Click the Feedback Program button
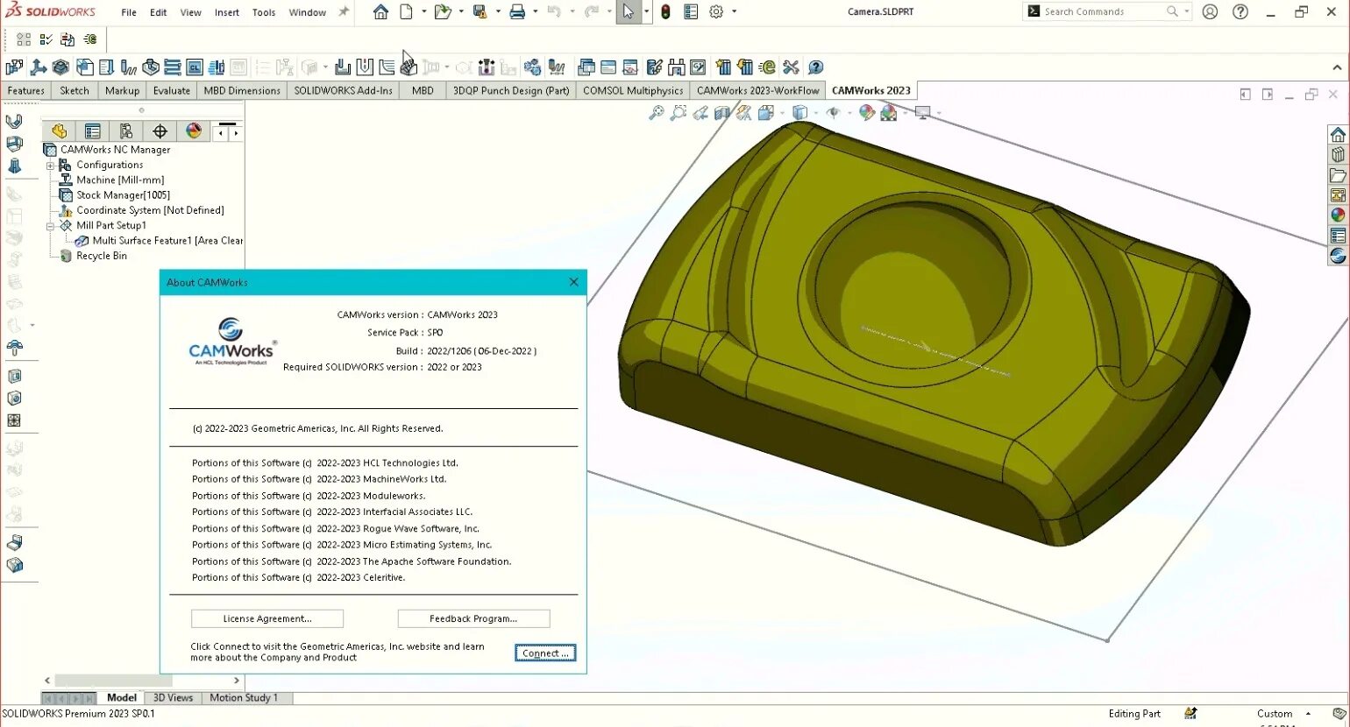The image size is (1350, 727). click(473, 618)
